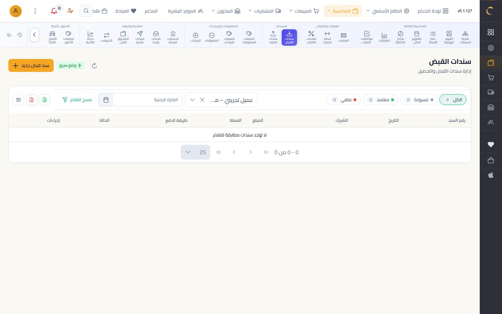Expand the المحاسبة accounting menu

tap(343, 11)
